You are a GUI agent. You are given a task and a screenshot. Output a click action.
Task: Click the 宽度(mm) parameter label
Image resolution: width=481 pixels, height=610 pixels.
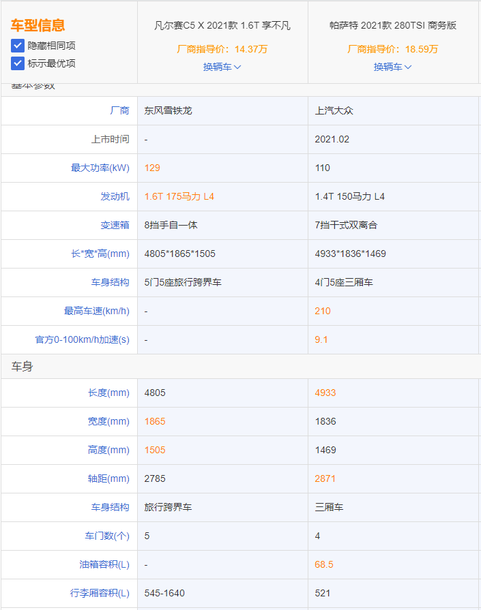click(108, 421)
